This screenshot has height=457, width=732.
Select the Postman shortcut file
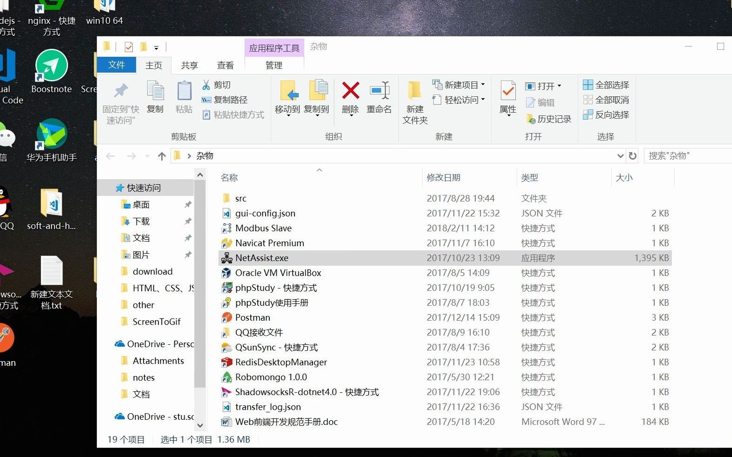pos(253,317)
